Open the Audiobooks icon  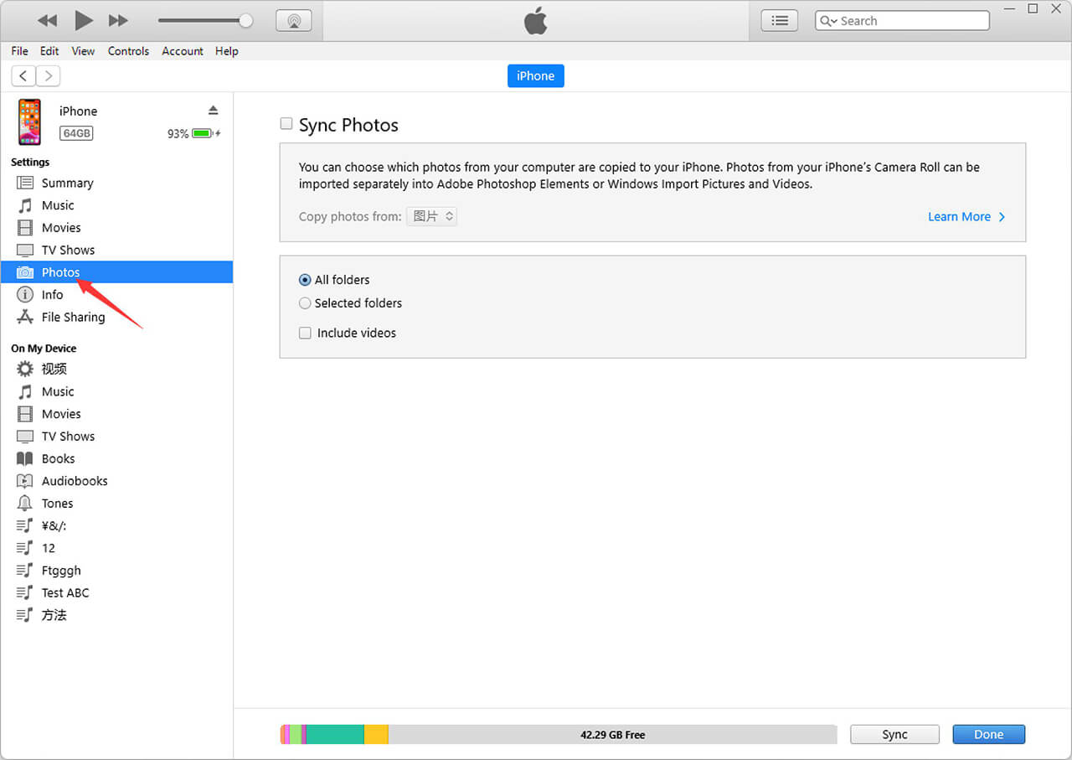pos(25,481)
